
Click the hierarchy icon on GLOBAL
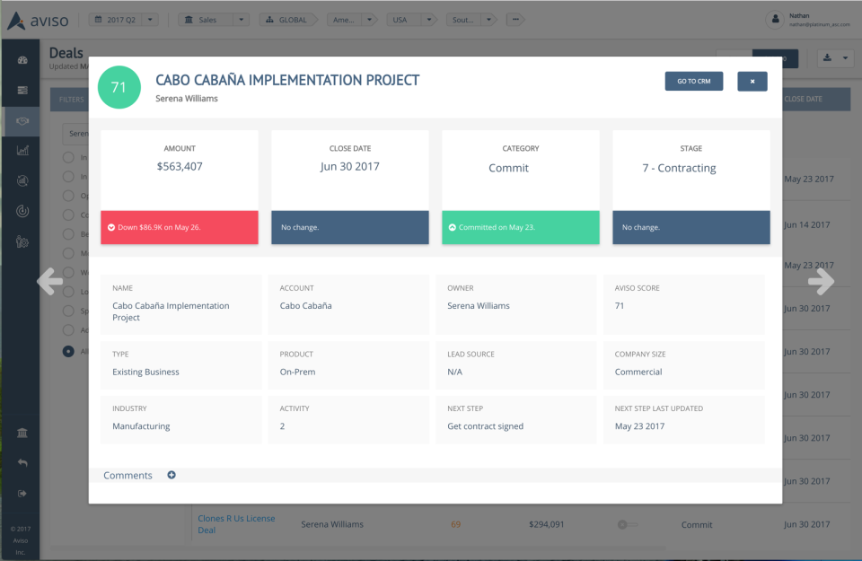click(269, 20)
